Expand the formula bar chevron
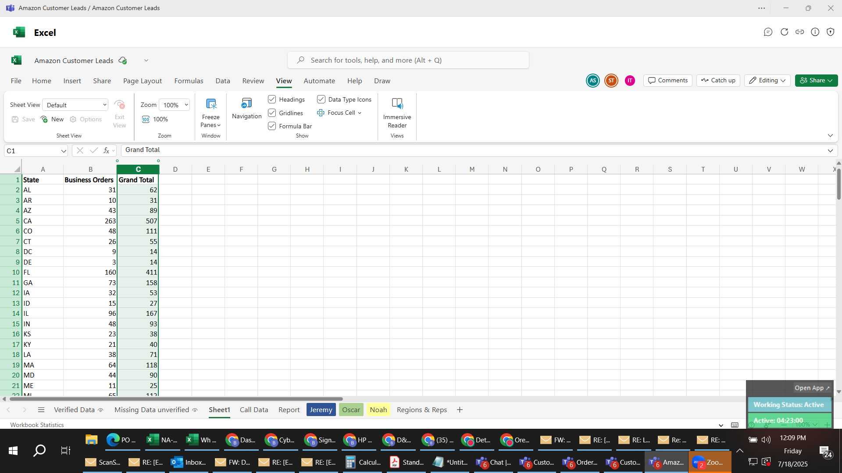 click(830, 151)
